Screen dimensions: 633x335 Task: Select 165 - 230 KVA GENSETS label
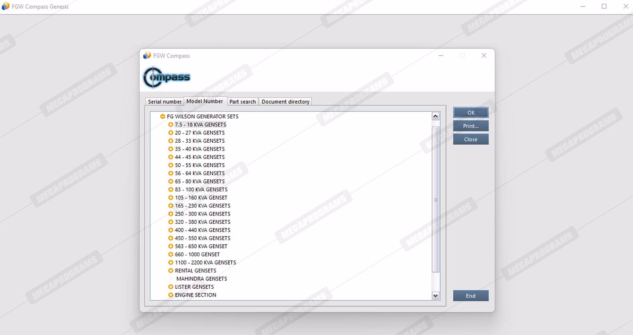(x=203, y=206)
